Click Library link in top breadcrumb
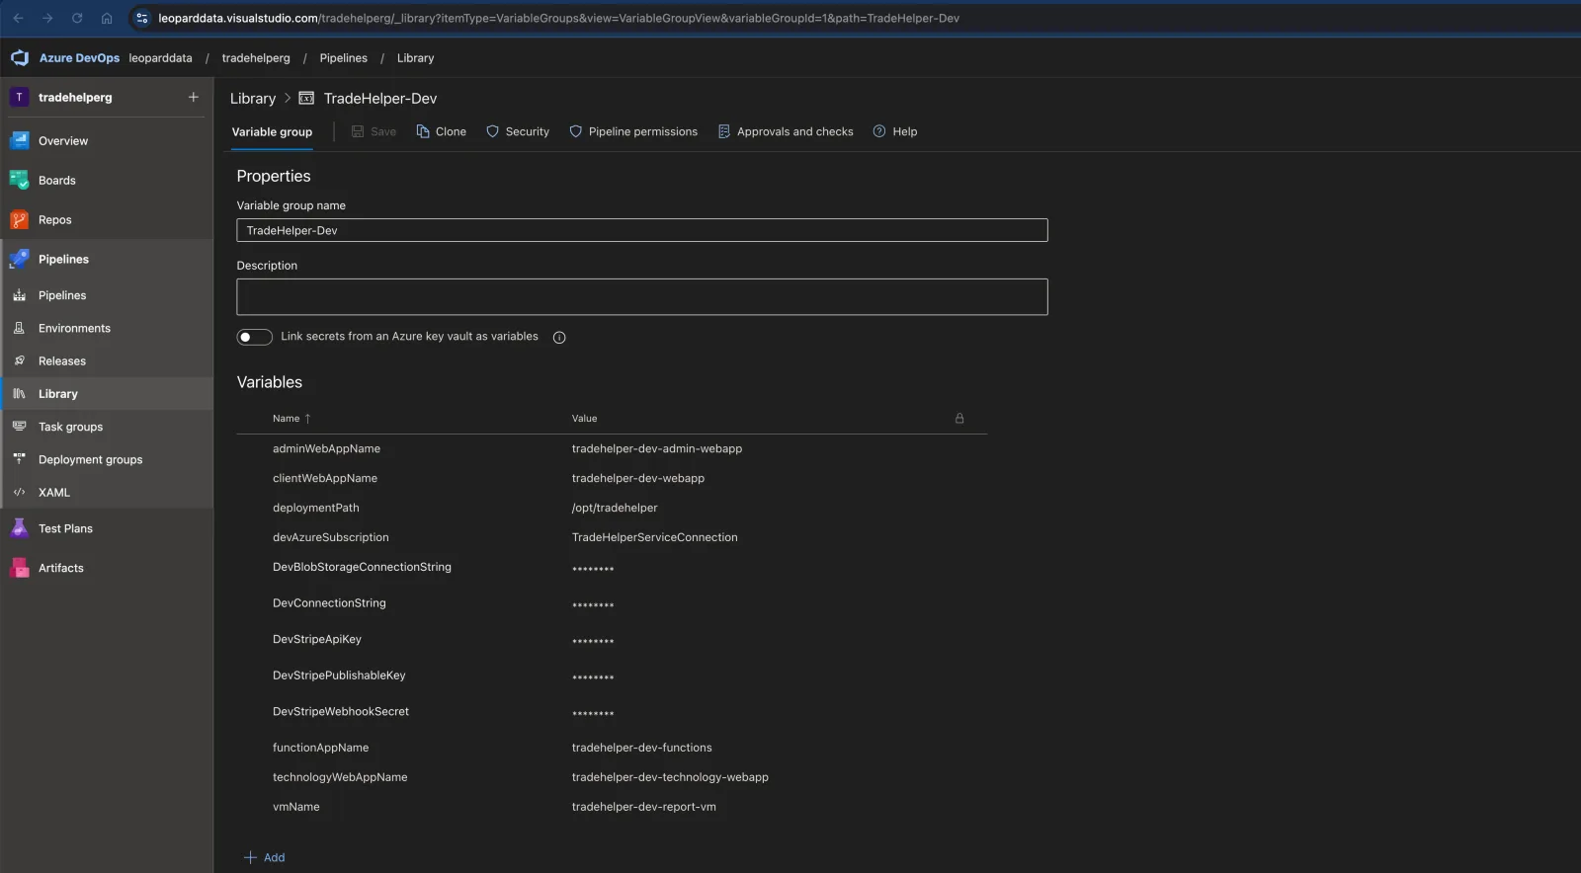Screen dimensions: 1581x873 point(415,58)
